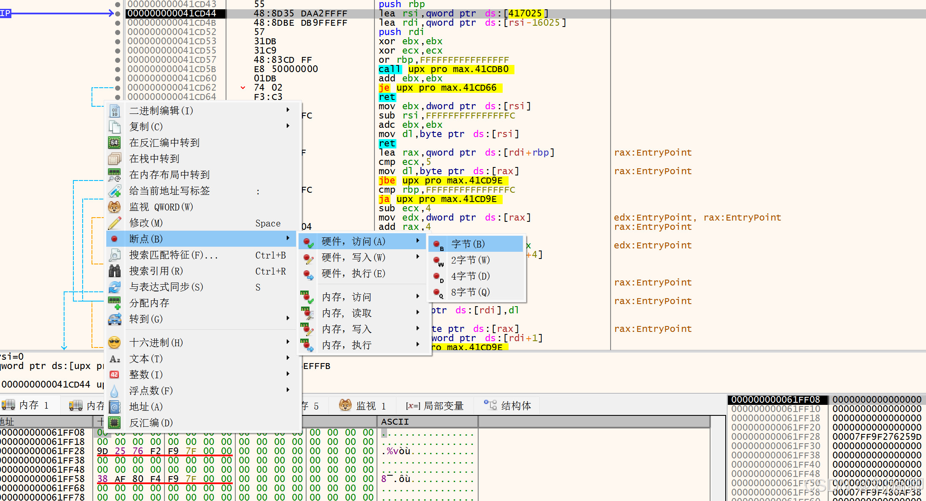This screenshot has width=926, height=501.
Task: Click the 搜索引用(R) binoculars icon
Action: [x=115, y=271]
